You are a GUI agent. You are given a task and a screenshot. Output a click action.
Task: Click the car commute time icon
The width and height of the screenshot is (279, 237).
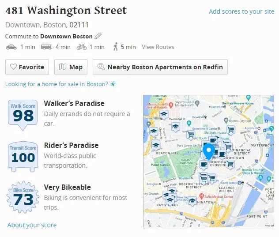click(11, 47)
